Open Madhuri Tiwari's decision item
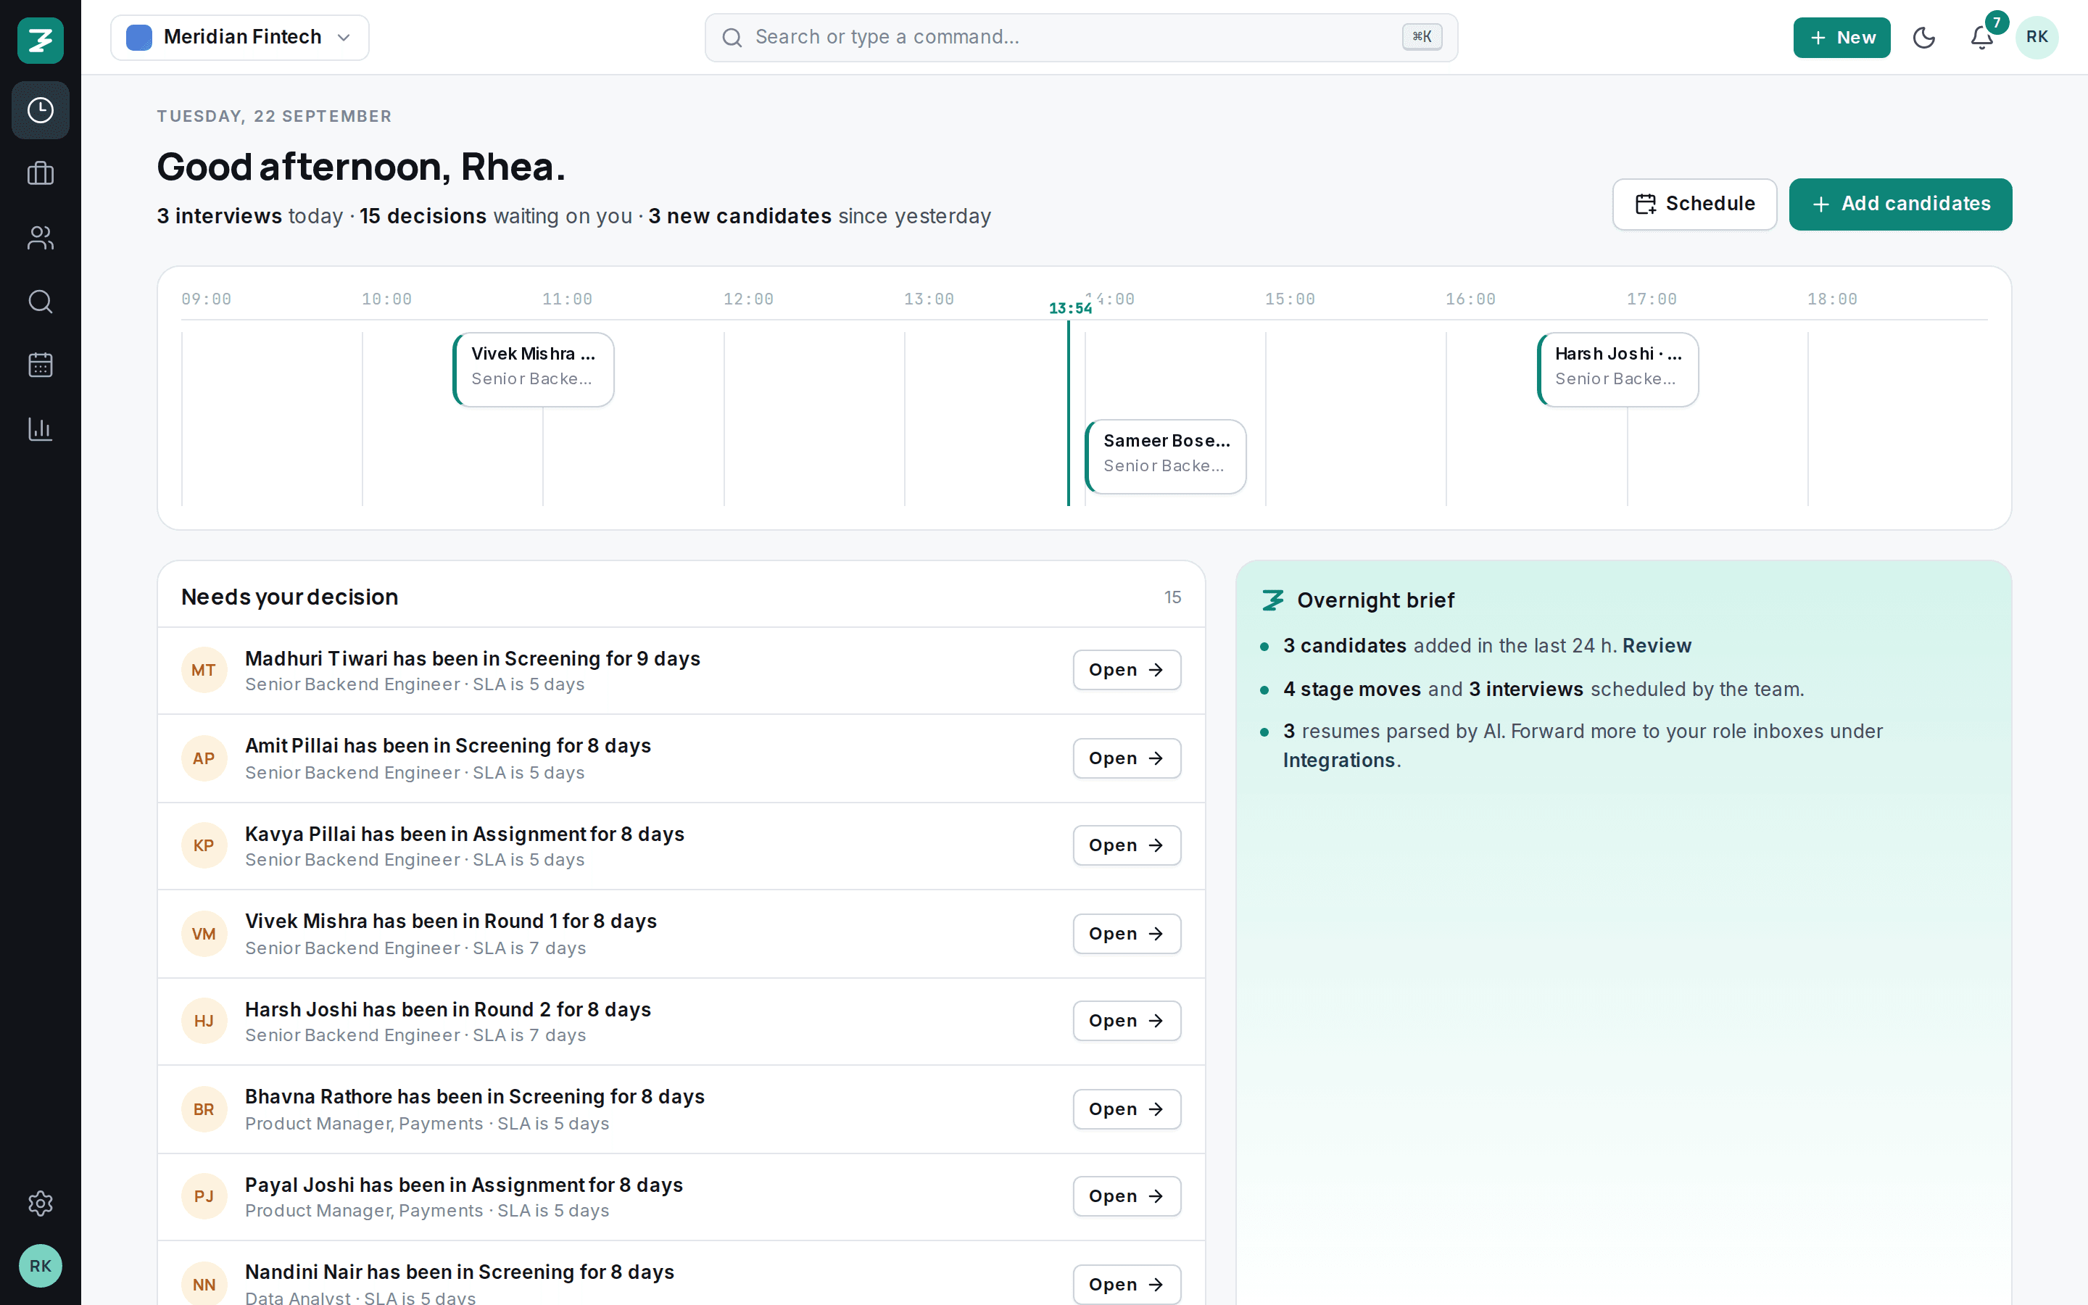 click(x=1127, y=670)
